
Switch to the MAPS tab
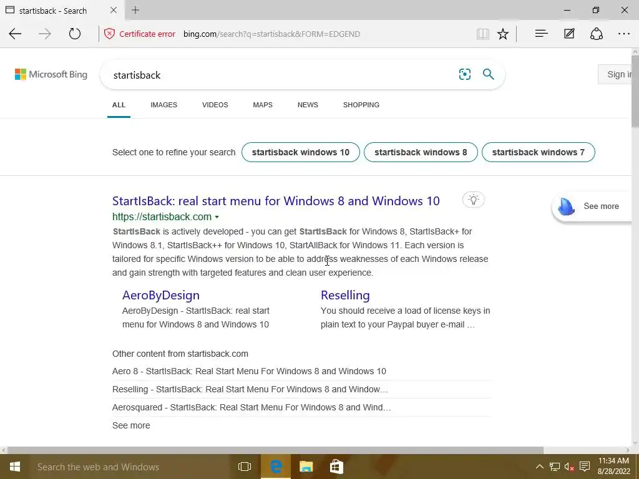point(263,105)
